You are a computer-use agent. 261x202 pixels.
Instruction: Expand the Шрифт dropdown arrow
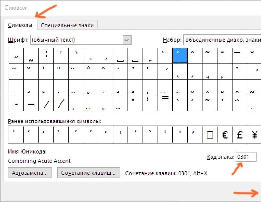(x=127, y=40)
